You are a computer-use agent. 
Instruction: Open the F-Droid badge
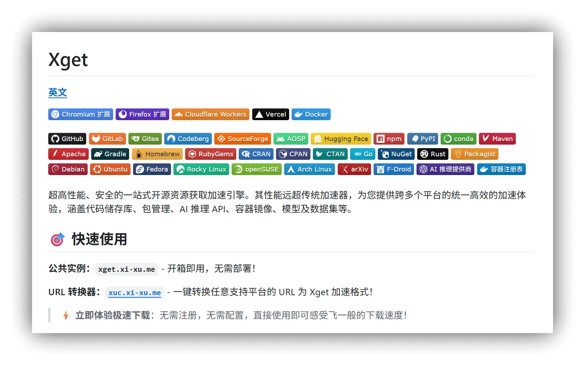(394, 169)
